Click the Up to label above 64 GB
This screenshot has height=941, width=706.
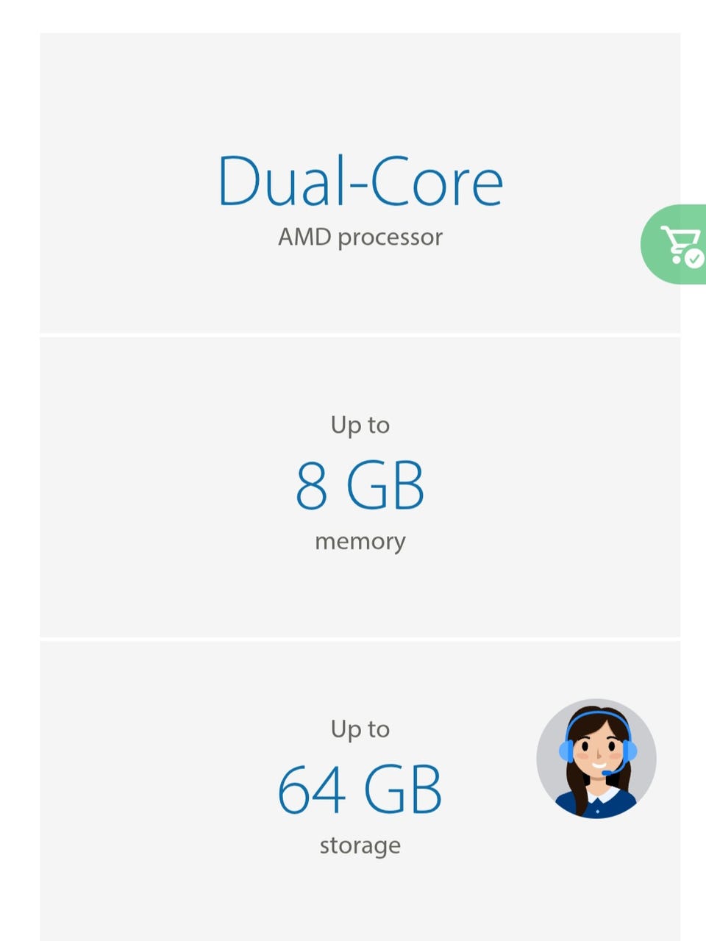(x=360, y=729)
